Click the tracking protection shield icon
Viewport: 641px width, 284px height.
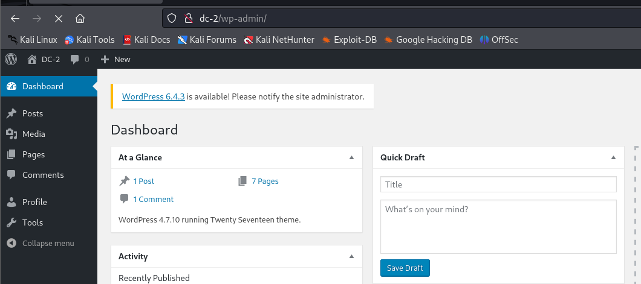[x=172, y=18]
